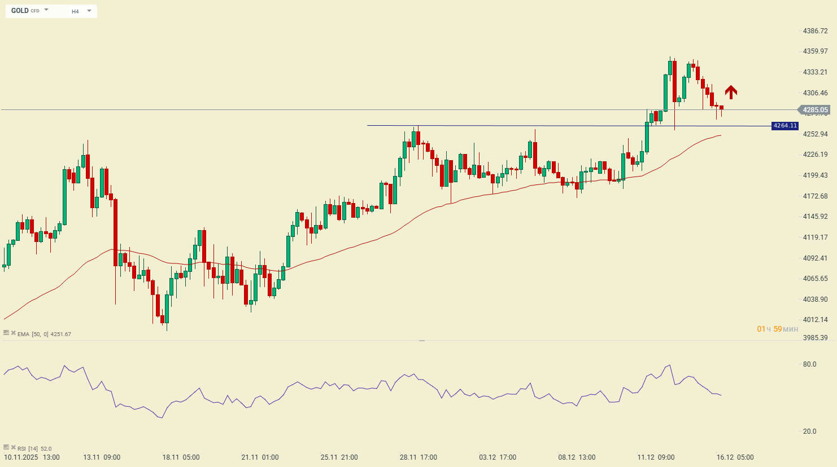Click the 16.12 05:00 time axis label
This screenshot has width=837, height=467.
[735, 457]
